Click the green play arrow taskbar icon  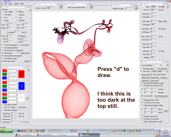point(140,131)
